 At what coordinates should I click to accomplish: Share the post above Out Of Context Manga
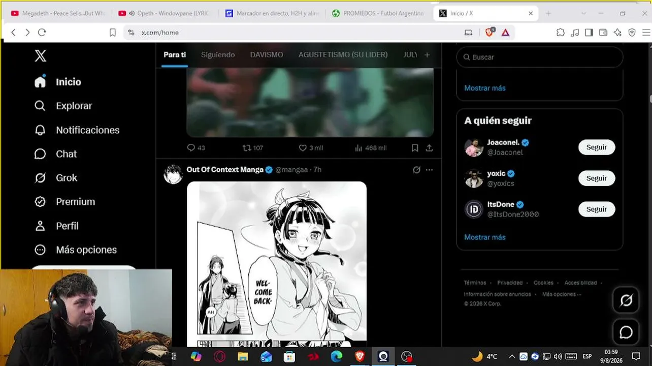[429, 148]
